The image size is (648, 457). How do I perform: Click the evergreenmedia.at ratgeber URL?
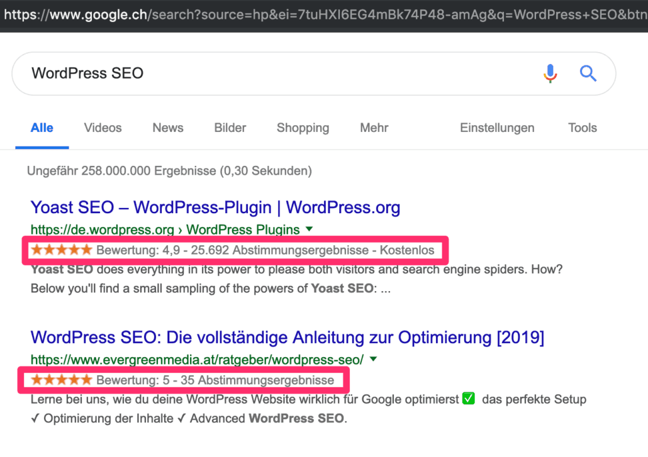point(197,360)
